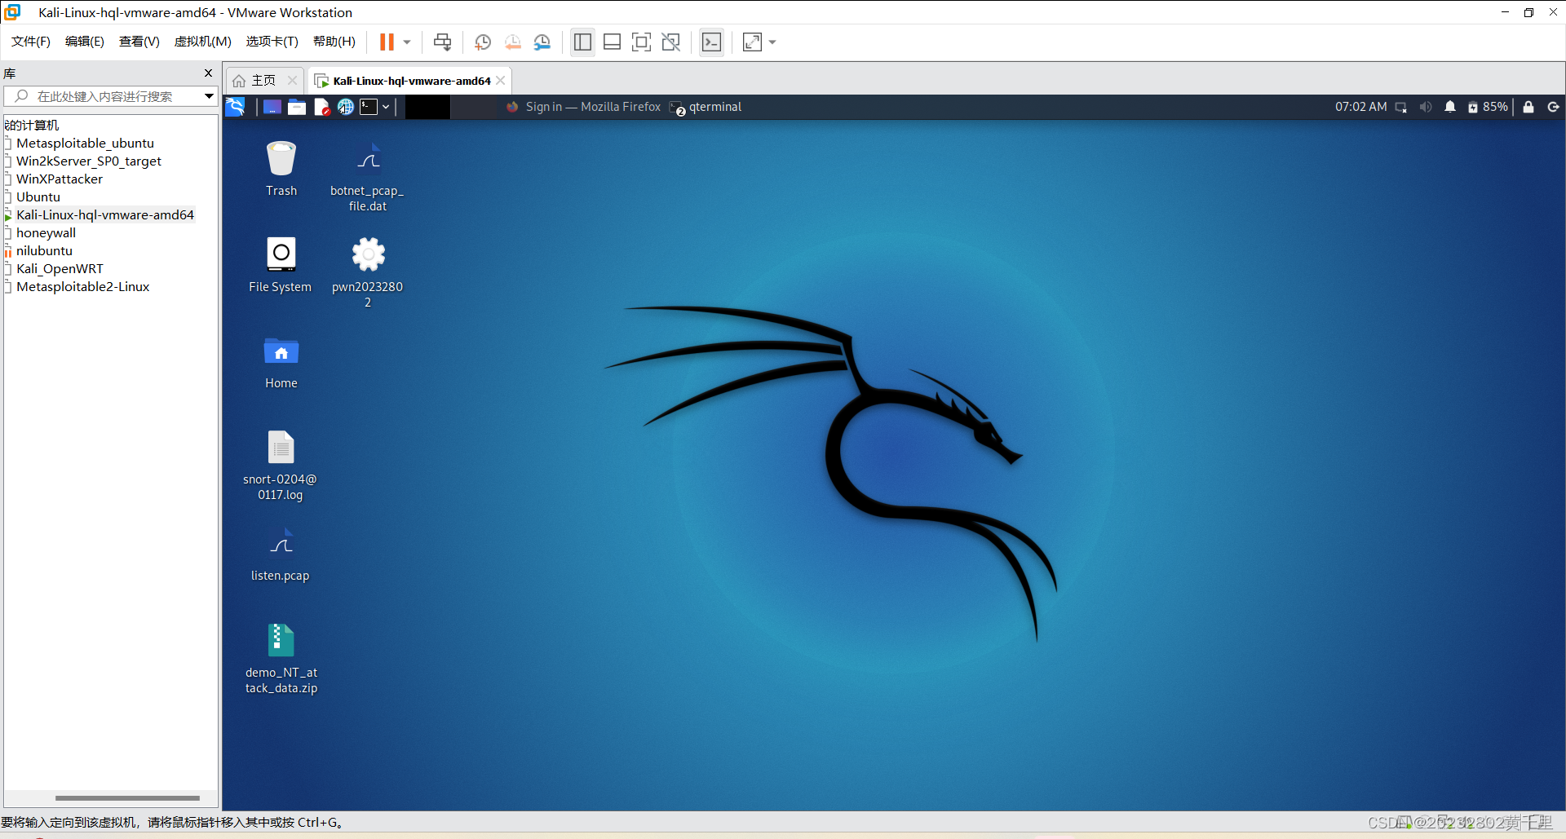Select nilubuntu in the library
This screenshot has width=1566, height=839.
44,250
